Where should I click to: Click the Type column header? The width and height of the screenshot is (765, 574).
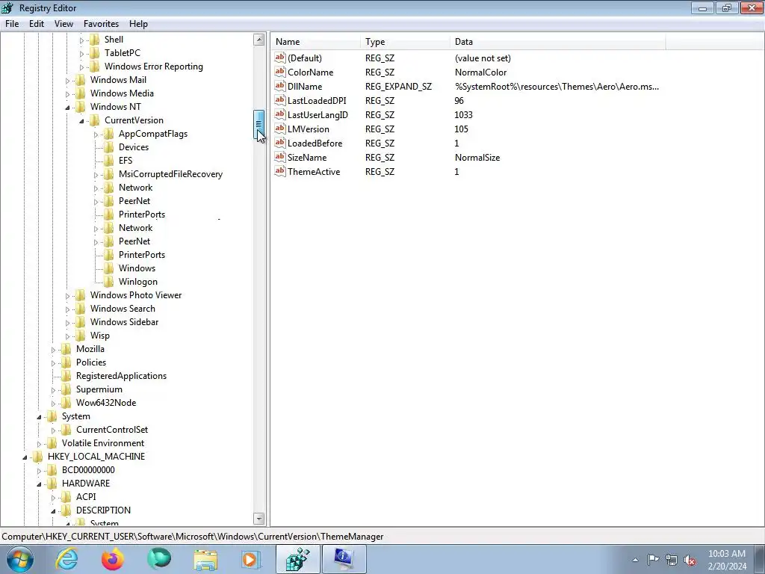[x=405, y=42]
